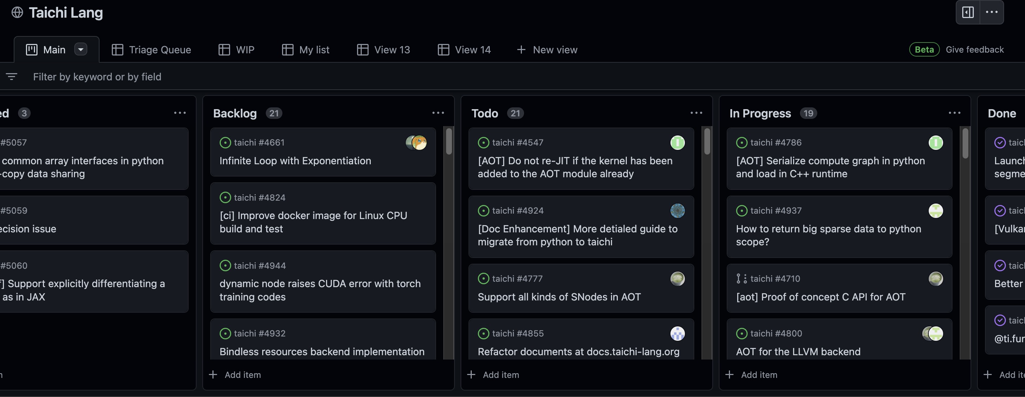The width and height of the screenshot is (1025, 397).
Task: Select the issue status icon on taichi #4547
Action: click(483, 142)
